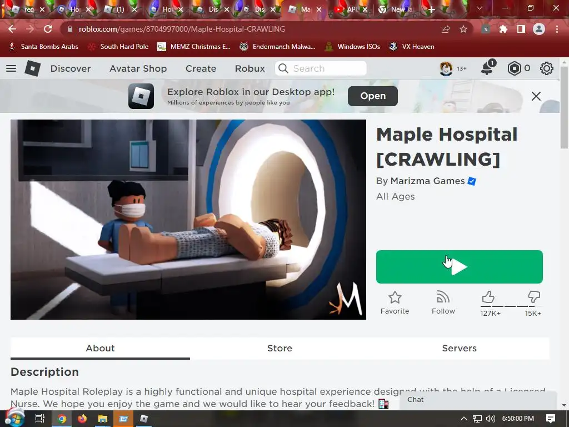Open File Explorer from the taskbar

point(103,419)
